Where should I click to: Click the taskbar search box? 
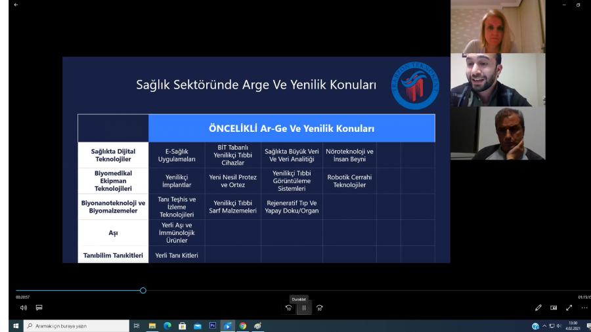pos(72,325)
